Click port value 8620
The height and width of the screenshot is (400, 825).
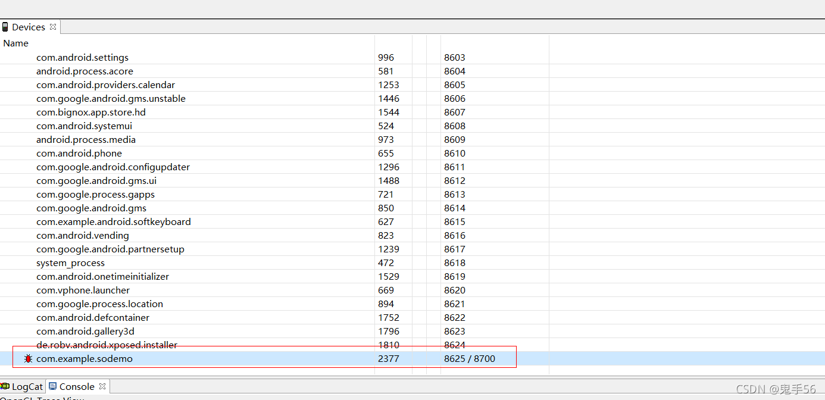coord(455,290)
